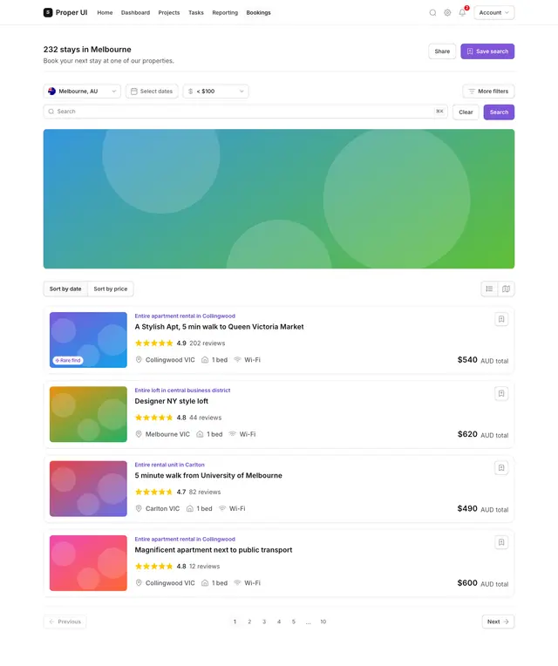Go to page 10
558x666 pixels.
pyautogui.click(x=323, y=622)
